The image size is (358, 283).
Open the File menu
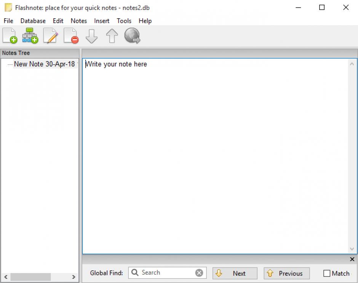[8, 21]
